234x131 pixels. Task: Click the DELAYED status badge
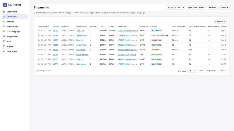[x=156, y=50]
